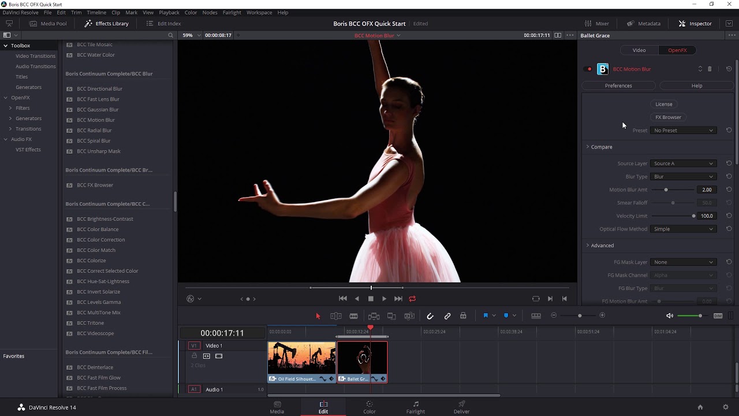This screenshot has width=739, height=416.
Task: Click the clip linking chain icon
Action: [447, 316]
